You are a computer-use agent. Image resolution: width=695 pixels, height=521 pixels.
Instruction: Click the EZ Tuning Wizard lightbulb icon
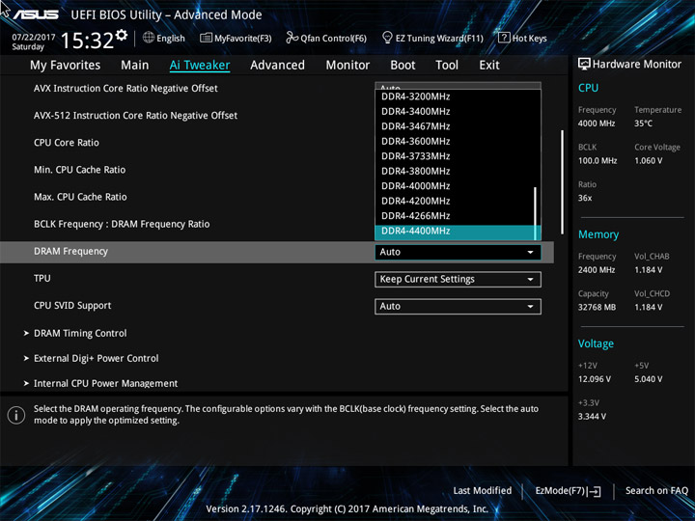[387, 38]
